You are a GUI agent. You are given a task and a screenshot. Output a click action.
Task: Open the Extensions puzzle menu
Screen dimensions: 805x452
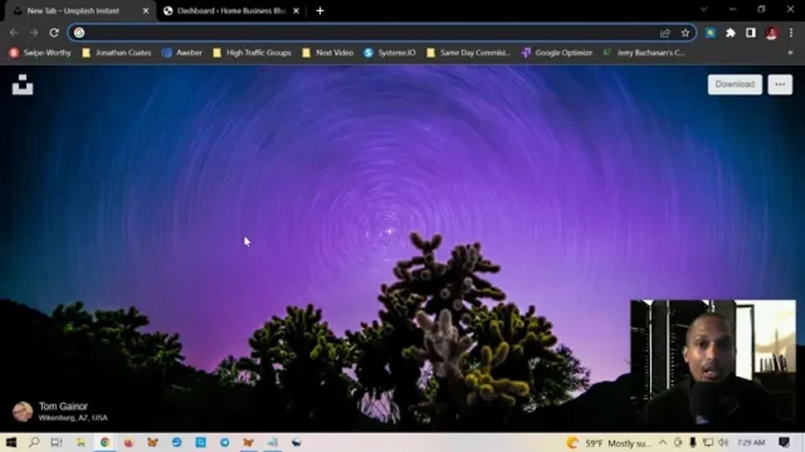coord(731,33)
